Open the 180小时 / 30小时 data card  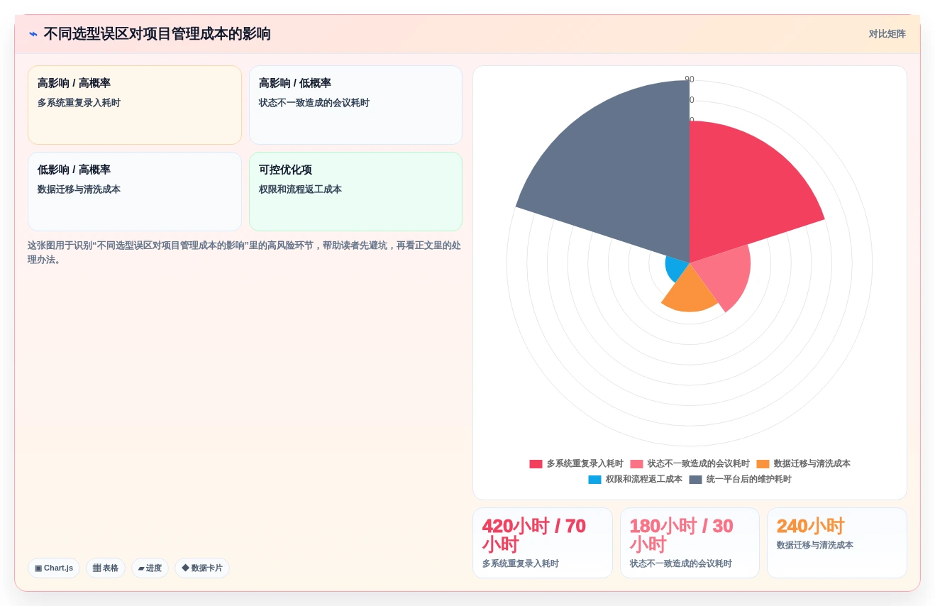690,543
